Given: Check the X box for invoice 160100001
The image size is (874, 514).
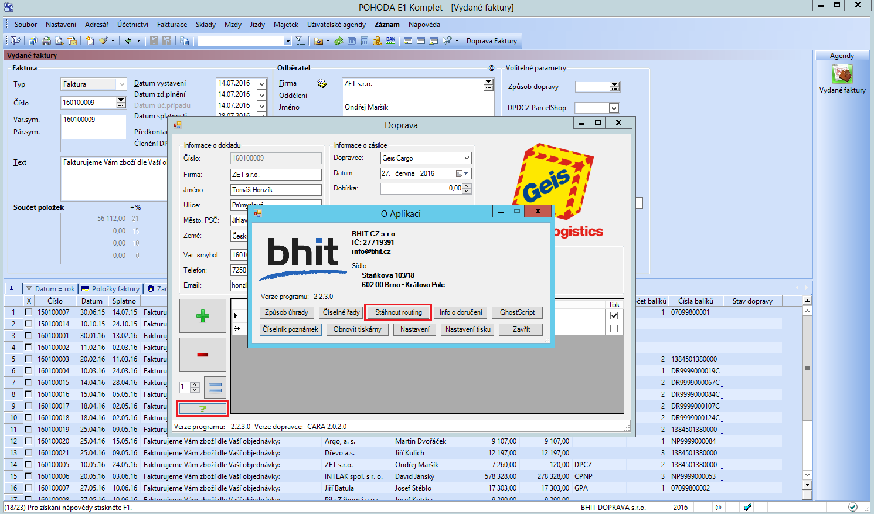Looking at the screenshot, I should coord(28,336).
